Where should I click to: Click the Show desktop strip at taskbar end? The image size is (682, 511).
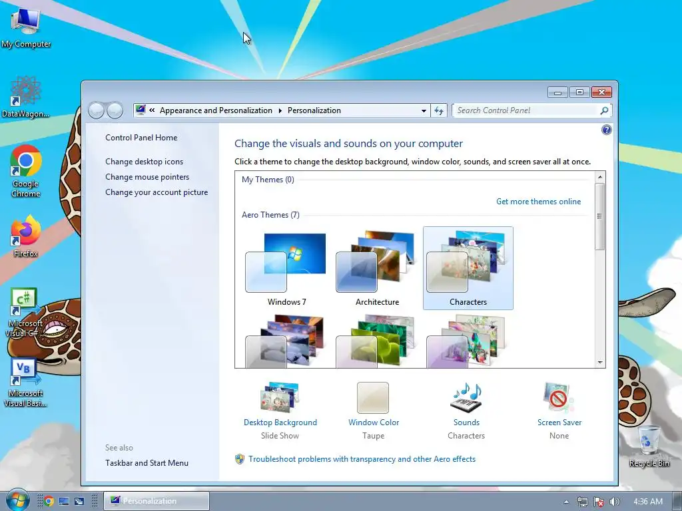pos(677,501)
